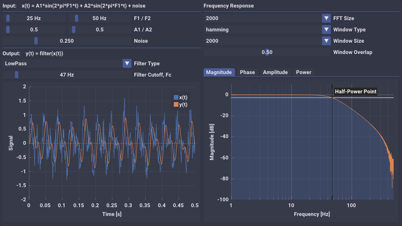Click the hamming window type field

(x=262, y=30)
